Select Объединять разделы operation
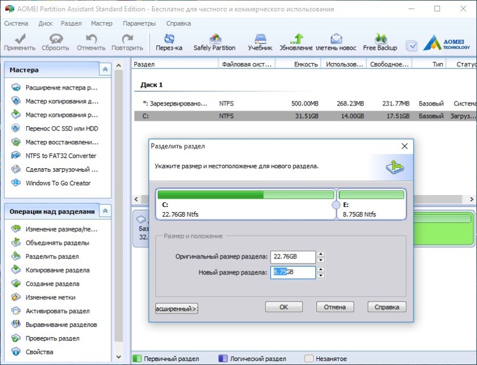Screen dimensions: 477x365 tap(50, 242)
